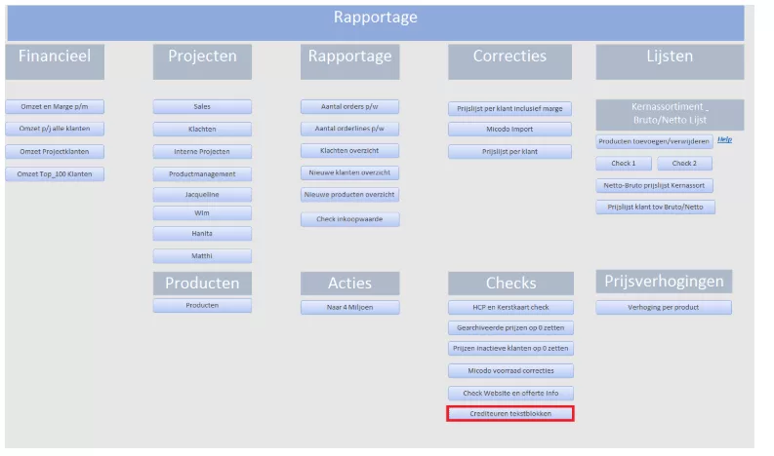
Task: Open Prijslijst per klant inclusief marge
Action: pyautogui.click(x=509, y=108)
